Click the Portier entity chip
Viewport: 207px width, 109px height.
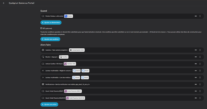pos(68,16)
